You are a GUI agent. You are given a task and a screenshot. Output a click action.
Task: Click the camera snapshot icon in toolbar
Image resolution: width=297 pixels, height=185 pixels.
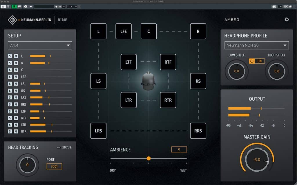click(274, 7)
